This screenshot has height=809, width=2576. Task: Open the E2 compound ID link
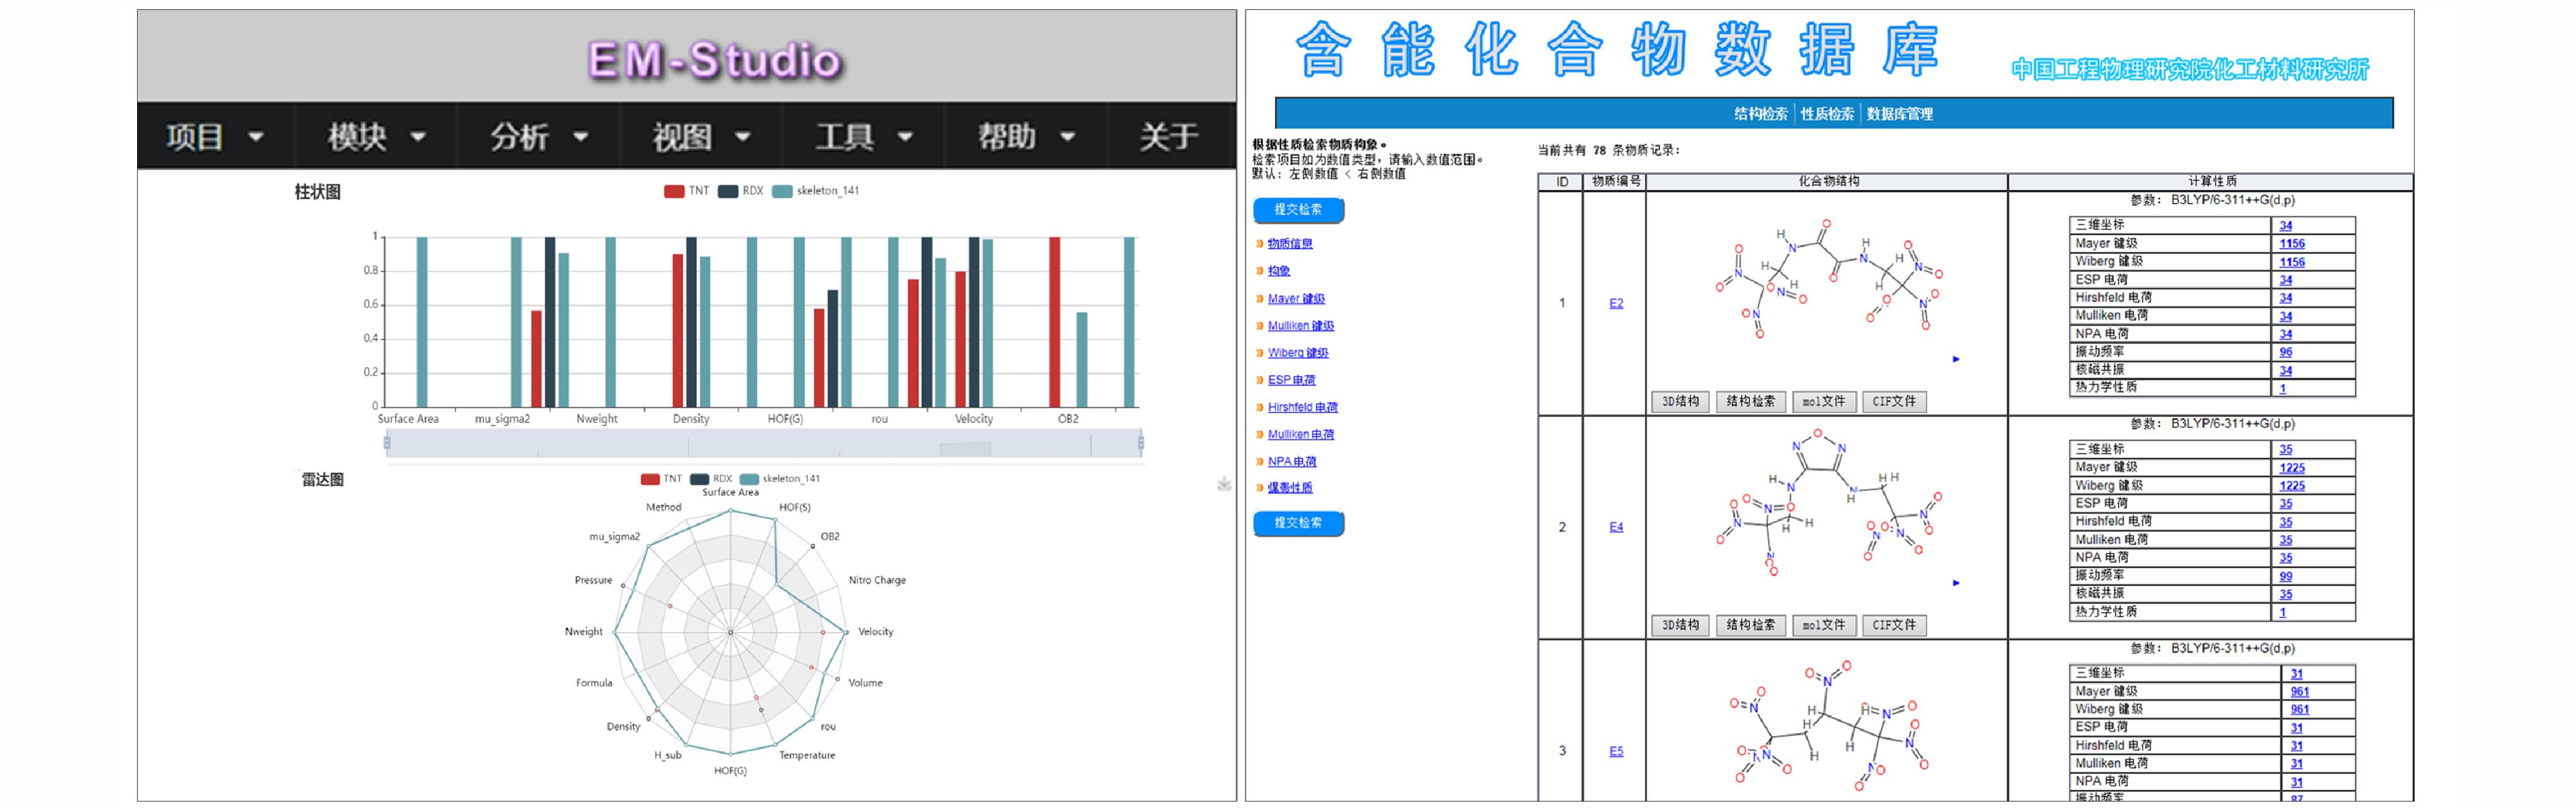click(x=1616, y=303)
